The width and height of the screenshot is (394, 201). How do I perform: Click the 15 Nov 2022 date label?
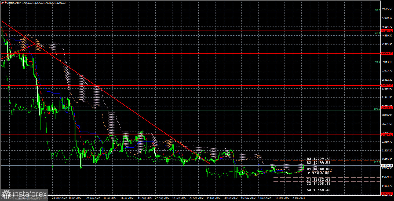click(248, 198)
